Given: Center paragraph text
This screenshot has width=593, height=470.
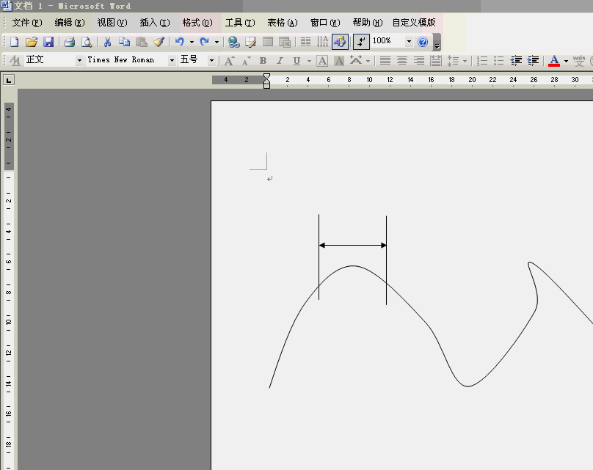Looking at the screenshot, I should point(402,61).
